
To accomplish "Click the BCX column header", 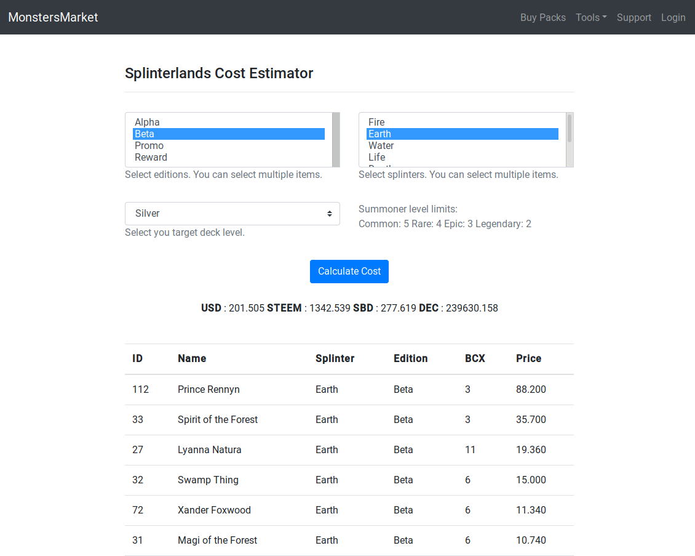I will (475, 358).
